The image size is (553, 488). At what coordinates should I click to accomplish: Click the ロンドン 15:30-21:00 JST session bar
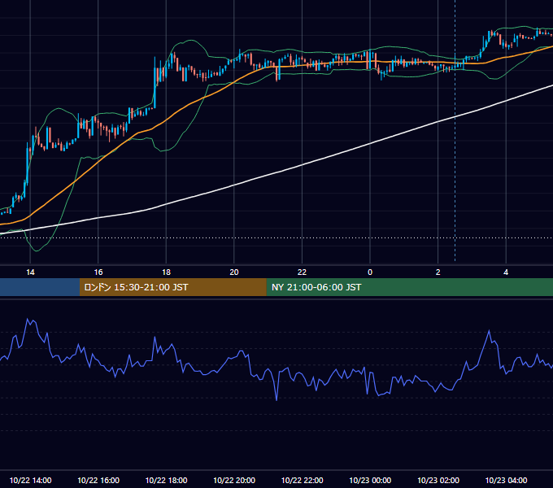172,287
